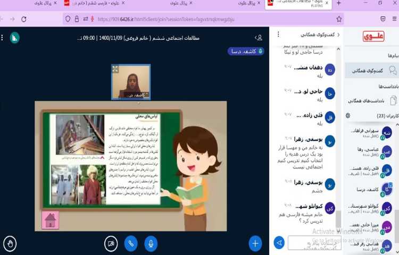
Task: Click حاجی لو's chat message saying بله
Action: (x=320, y=100)
